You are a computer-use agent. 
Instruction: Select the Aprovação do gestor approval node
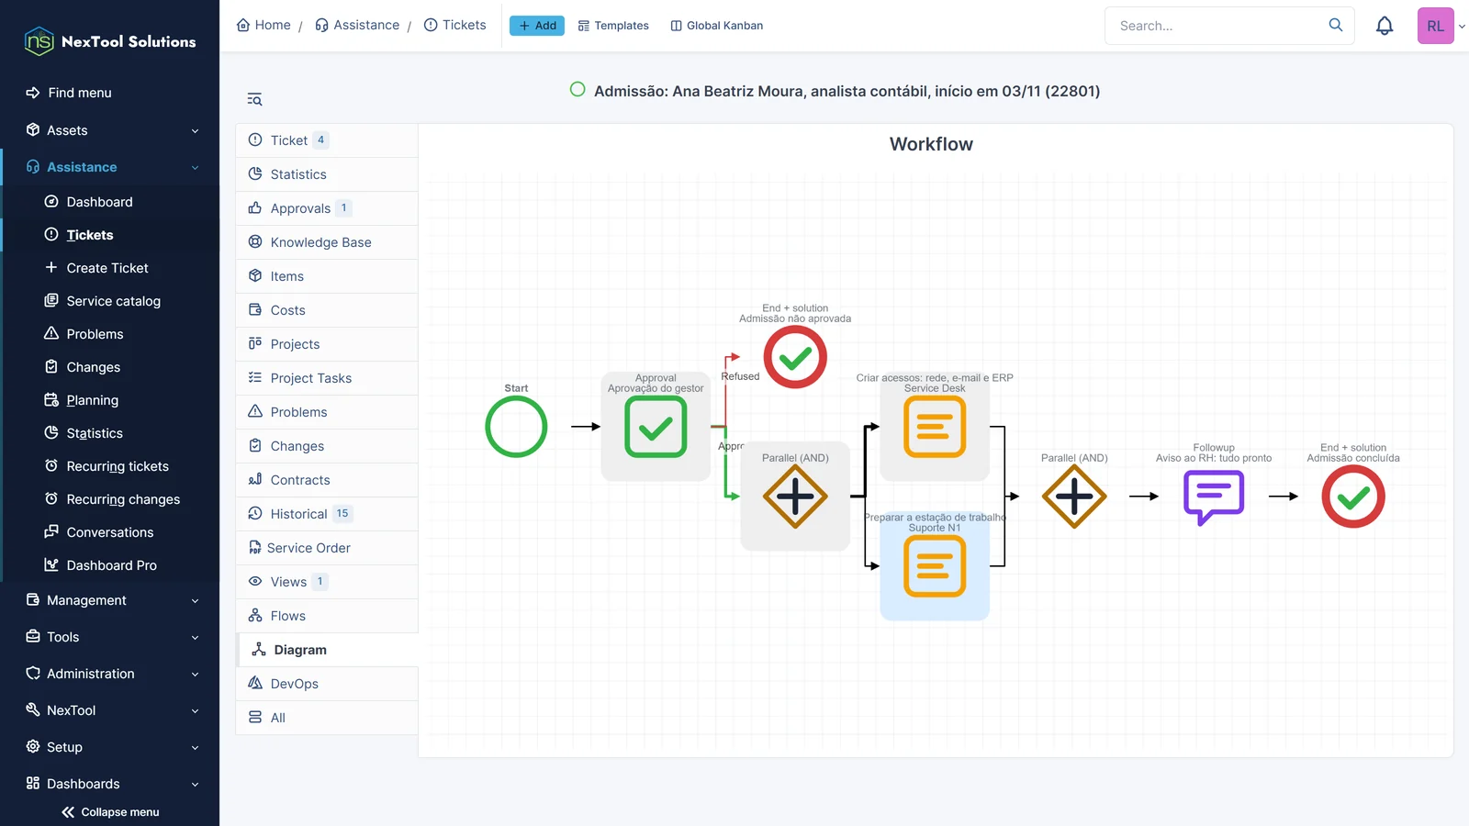click(656, 427)
